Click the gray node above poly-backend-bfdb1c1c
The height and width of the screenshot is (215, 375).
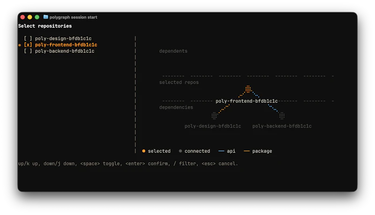(x=282, y=115)
